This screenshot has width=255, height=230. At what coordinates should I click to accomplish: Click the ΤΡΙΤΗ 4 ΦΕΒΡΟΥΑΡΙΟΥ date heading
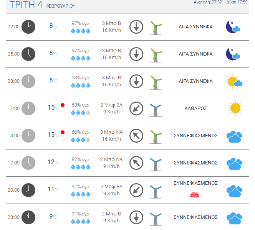click(43, 5)
